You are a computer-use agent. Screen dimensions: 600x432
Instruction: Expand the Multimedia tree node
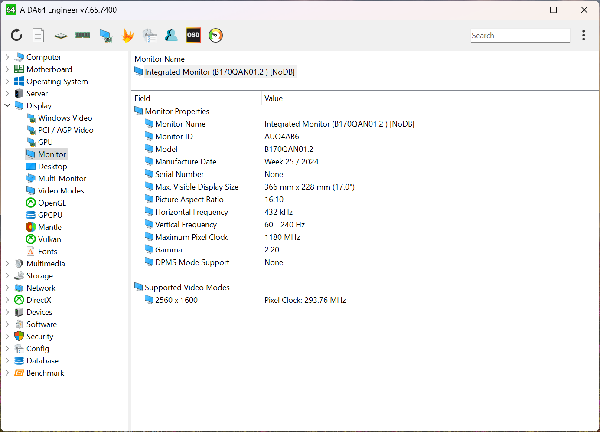7,263
